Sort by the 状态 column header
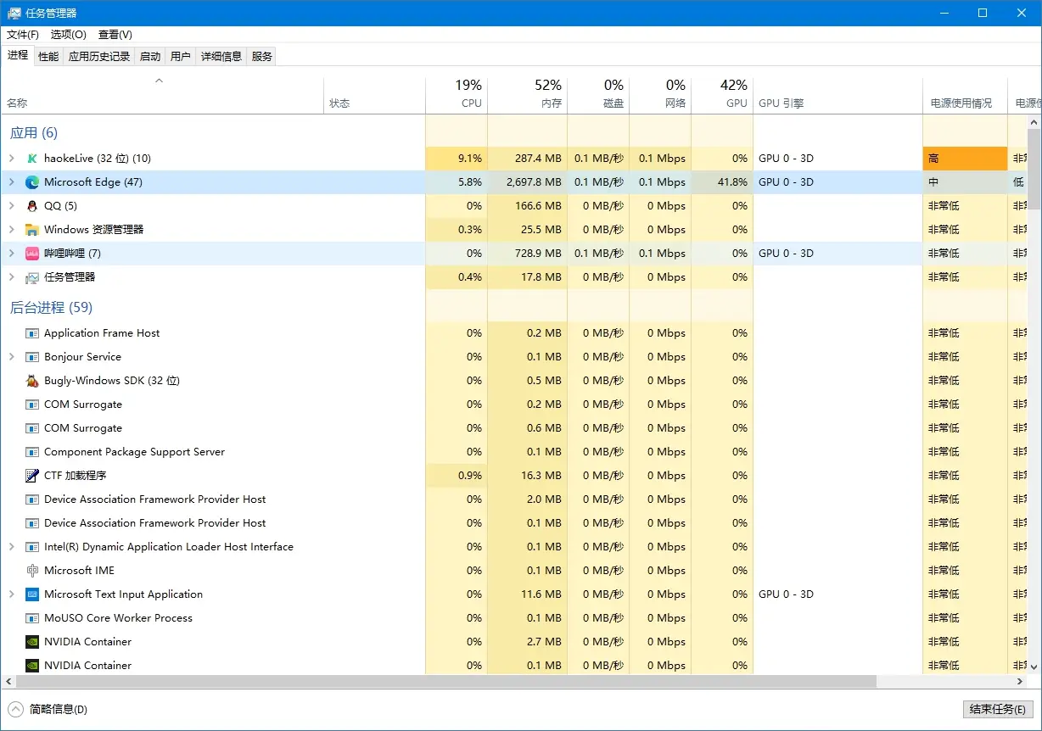 click(x=374, y=95)
